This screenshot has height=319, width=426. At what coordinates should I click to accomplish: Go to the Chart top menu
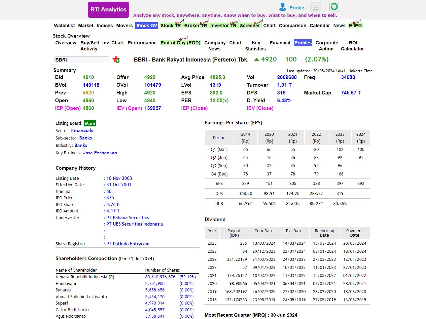[x=269, y=26]
